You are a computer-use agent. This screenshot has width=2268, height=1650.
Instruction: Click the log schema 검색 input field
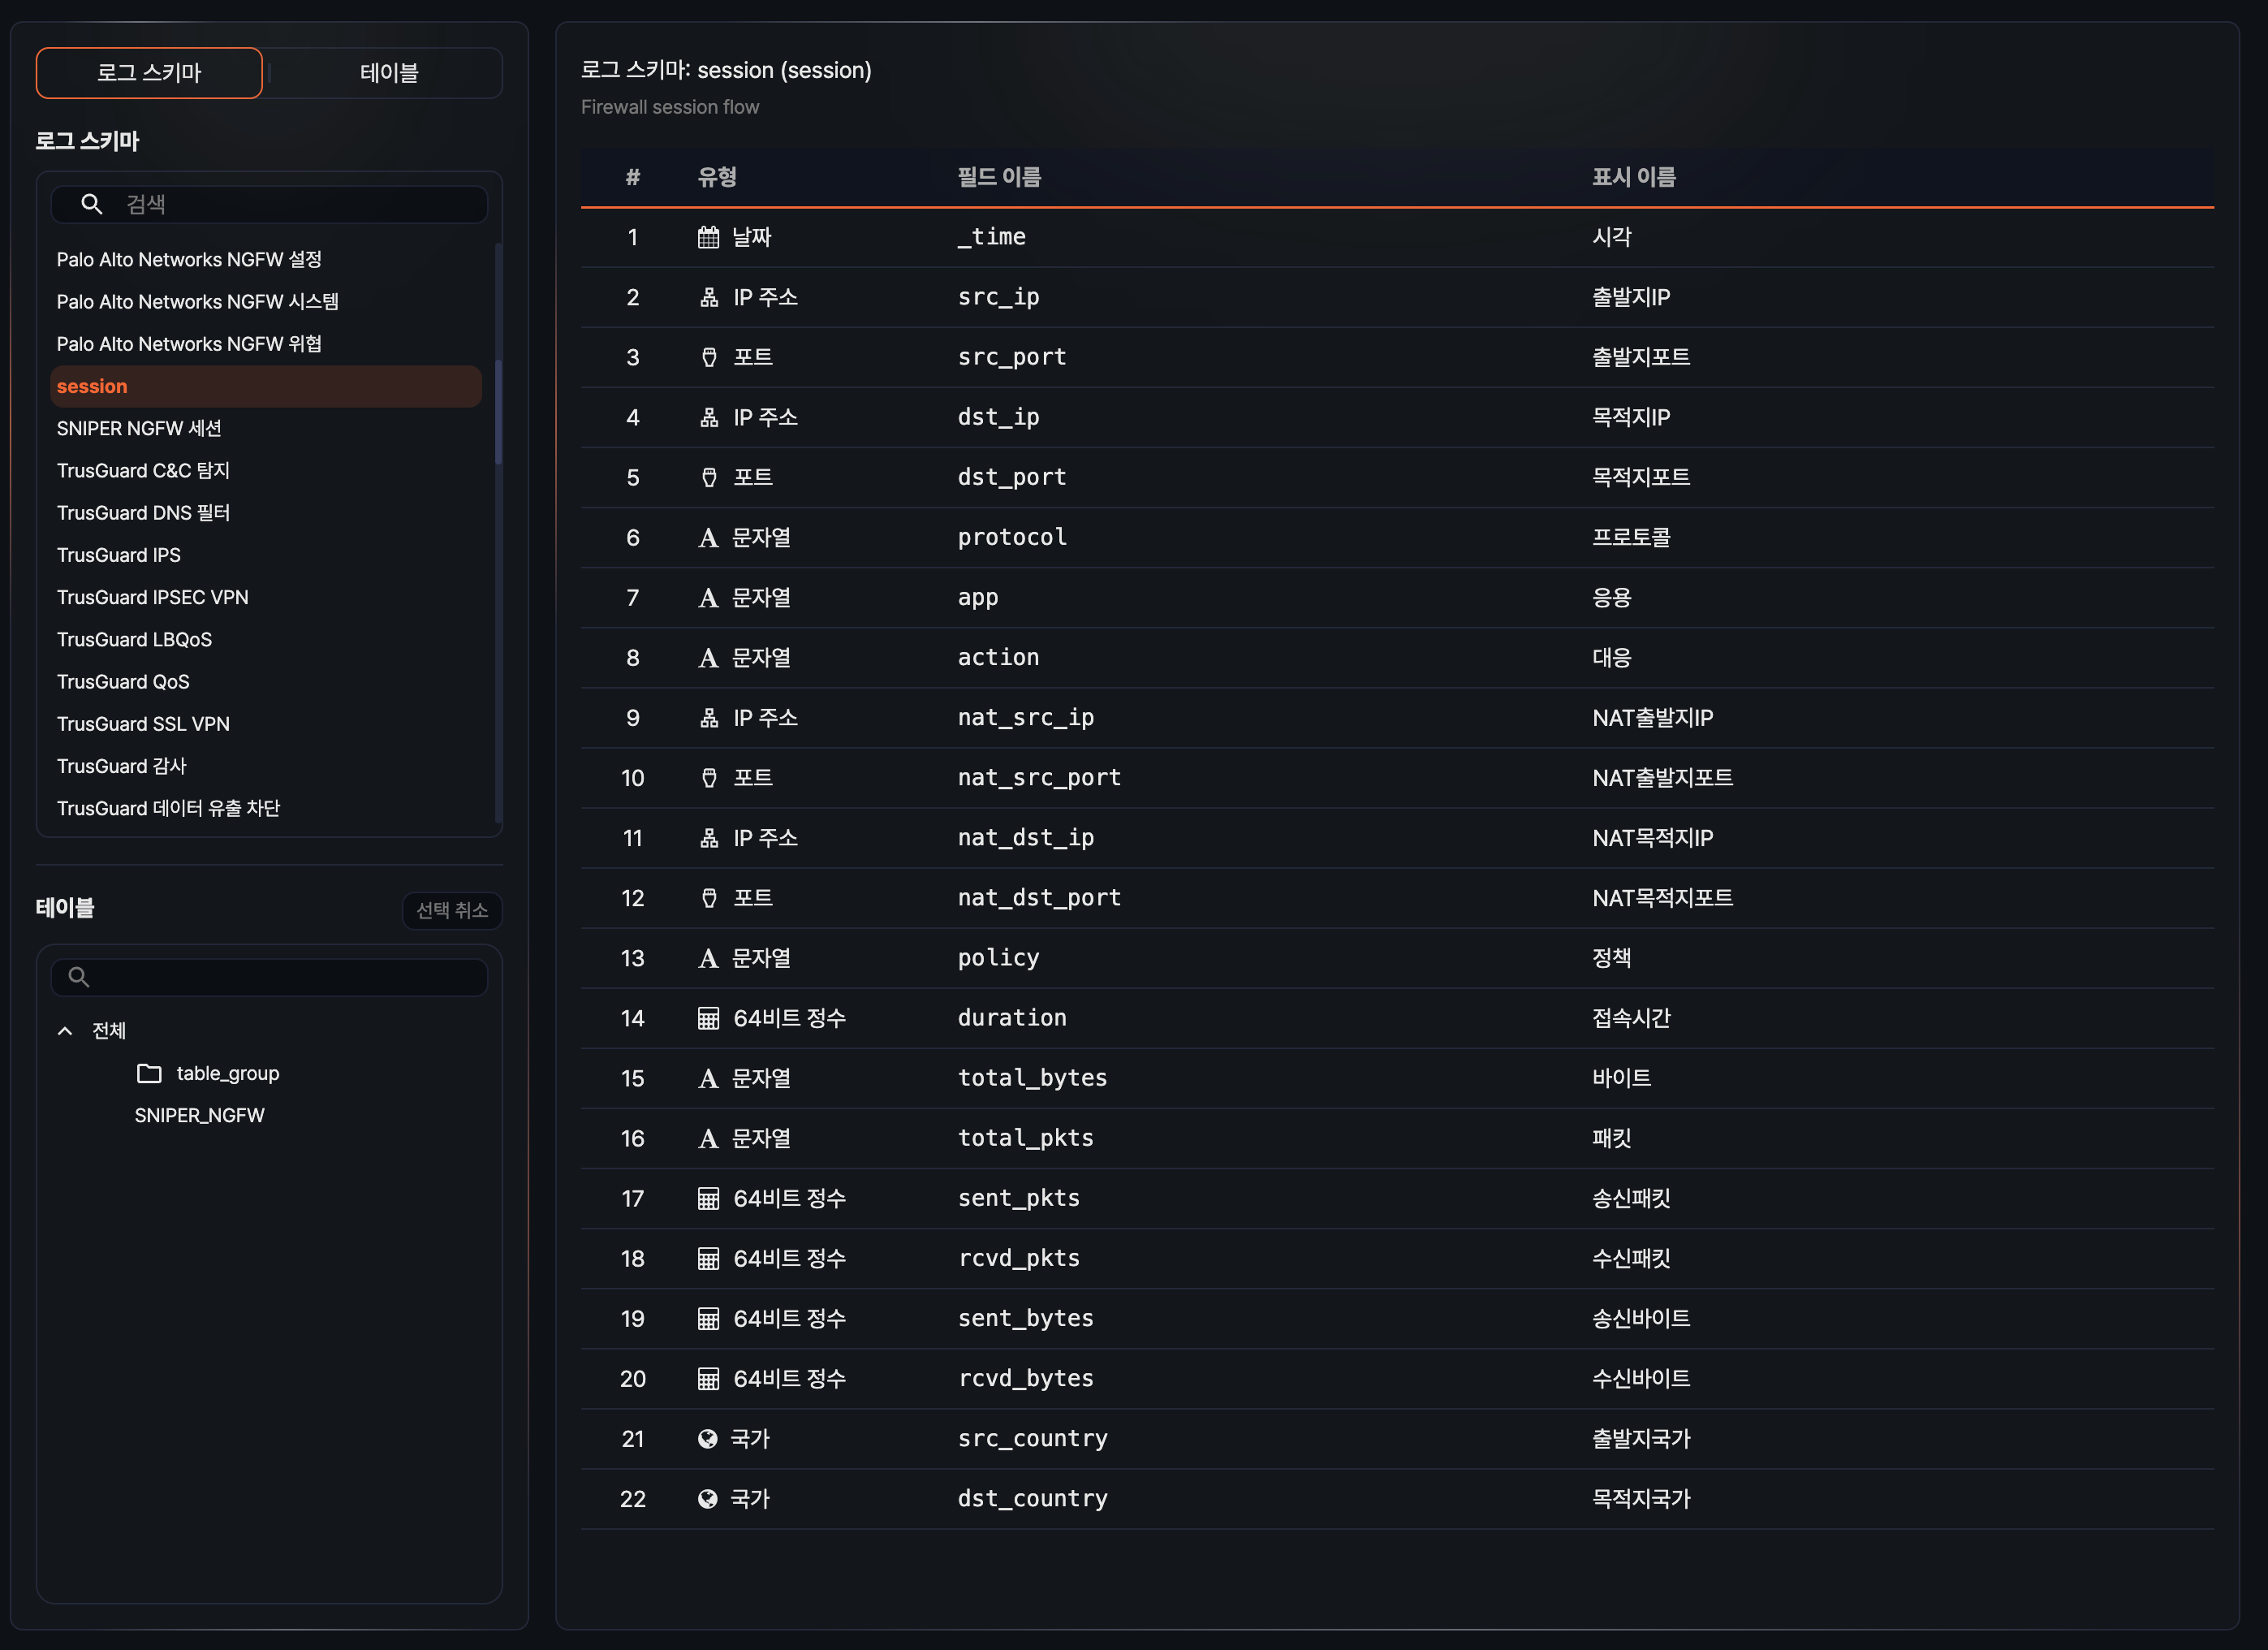[x=300, y=204]
